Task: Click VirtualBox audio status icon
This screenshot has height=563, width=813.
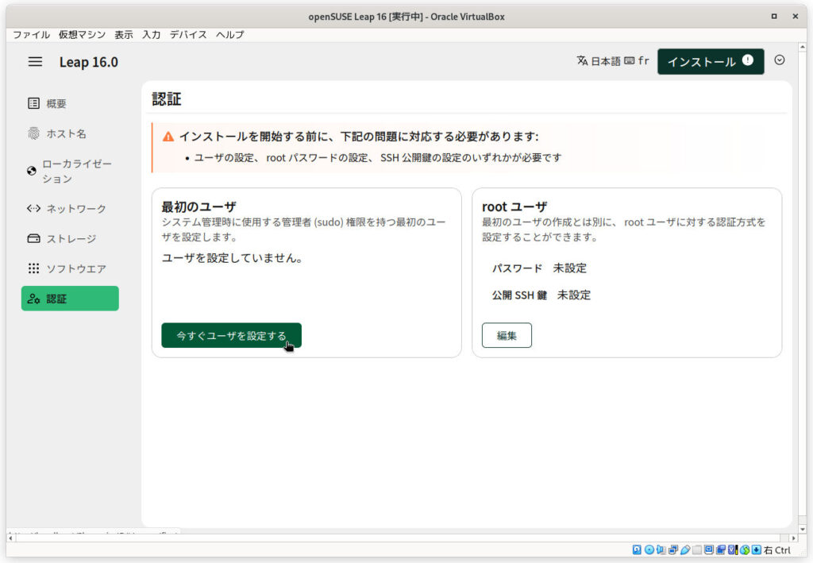Action: pyautogui.click(x=661, y=550)
